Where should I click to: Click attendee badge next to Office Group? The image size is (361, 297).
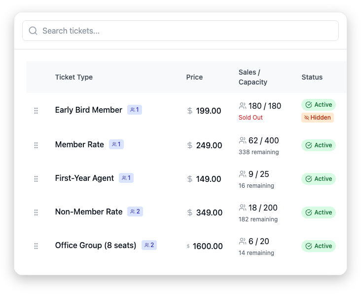(x=149, y=245)
